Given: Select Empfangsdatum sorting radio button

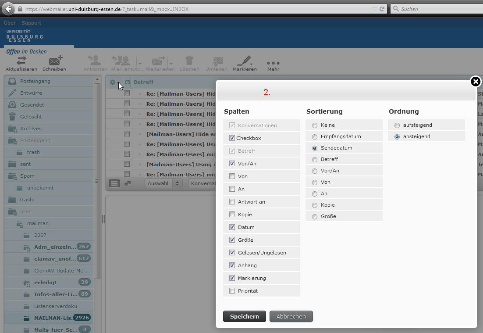Looking at the screenshot, I should click(315, 137).
